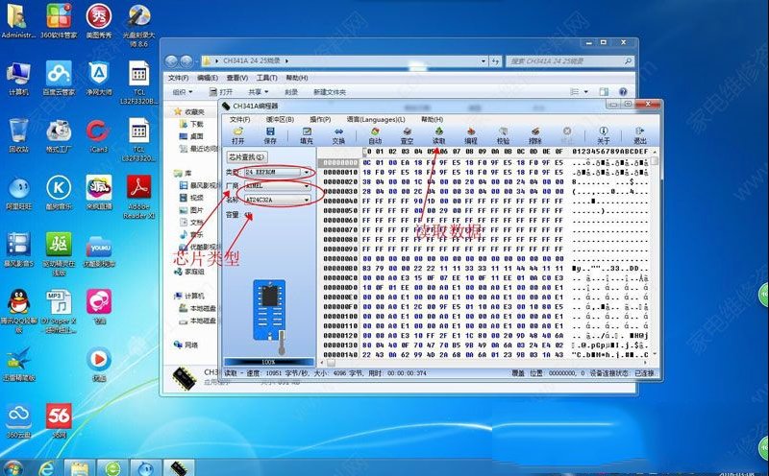Open the 查看(V) menu in Explorer window
769x476 pixels.
[236, 78]
